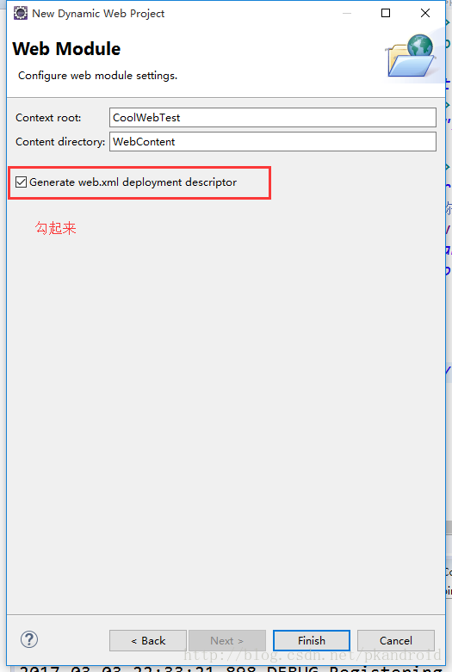The image size is (452, 672).
Task: Finish creating the web project
Action: click(x=312, y=640)
